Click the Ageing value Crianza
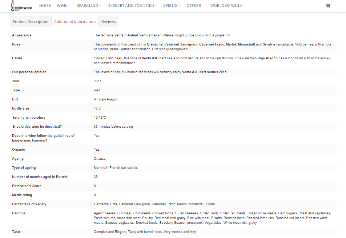The image size is (346, 238). (x=100, y=159)
